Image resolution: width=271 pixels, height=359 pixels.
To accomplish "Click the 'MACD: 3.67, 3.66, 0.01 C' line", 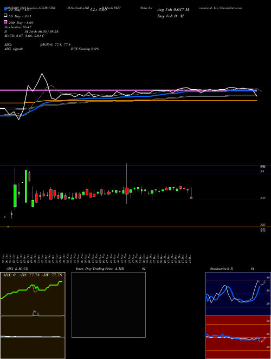I will (24, 36).
